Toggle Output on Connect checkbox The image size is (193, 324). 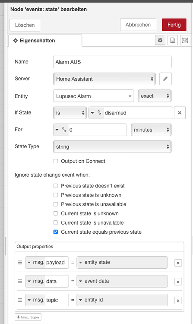point(56,161)
